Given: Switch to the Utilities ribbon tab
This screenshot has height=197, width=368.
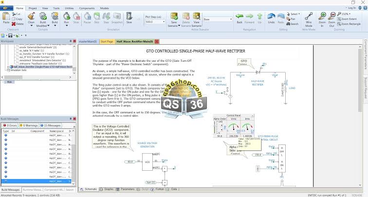Looking at the screenshot, I should click(69, 8).
